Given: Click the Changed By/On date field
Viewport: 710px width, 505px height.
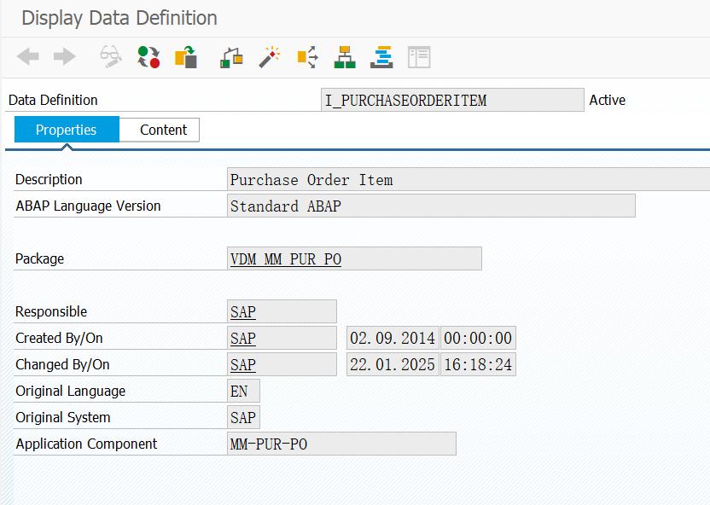Looking at the screenshot, I should click(392, 364).
